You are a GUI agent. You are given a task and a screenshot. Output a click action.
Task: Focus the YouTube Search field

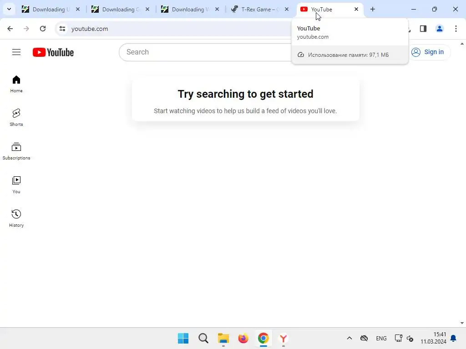205,52
